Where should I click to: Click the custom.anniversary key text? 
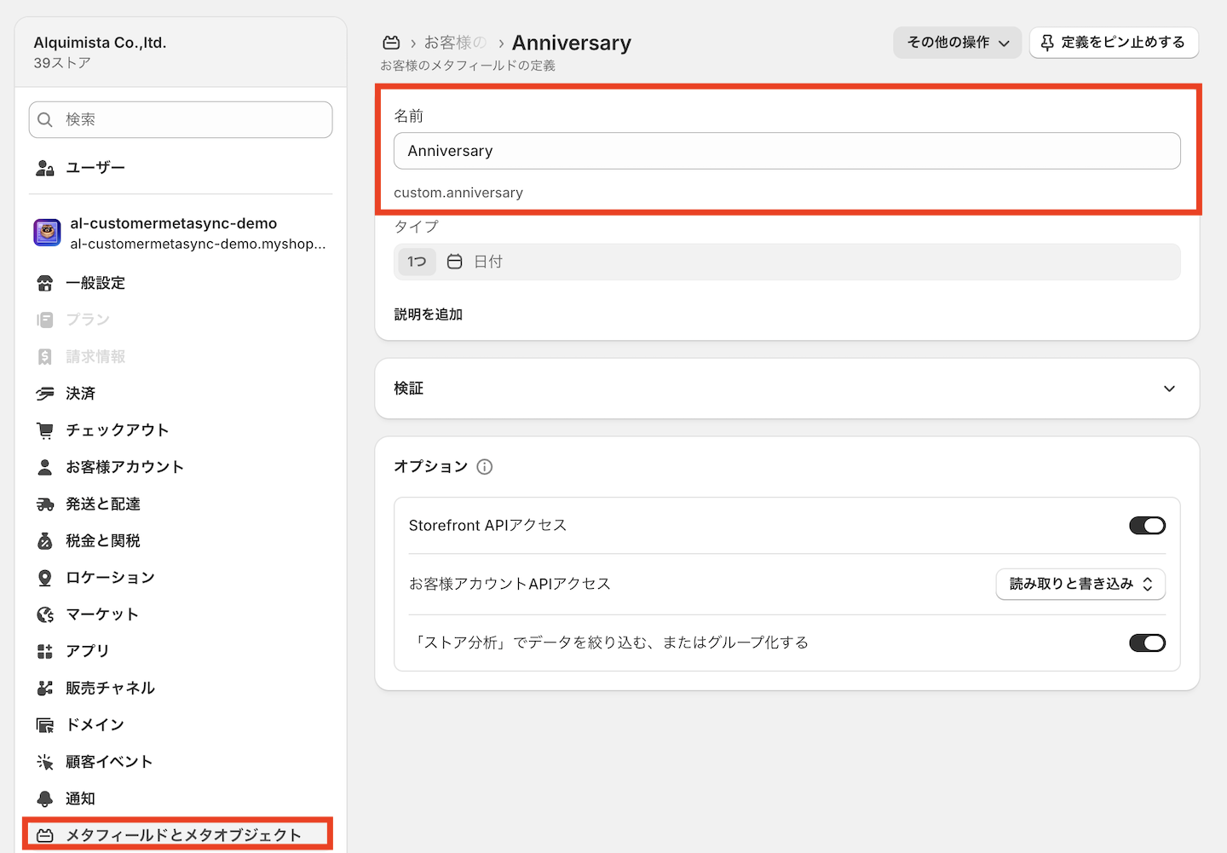458,193
